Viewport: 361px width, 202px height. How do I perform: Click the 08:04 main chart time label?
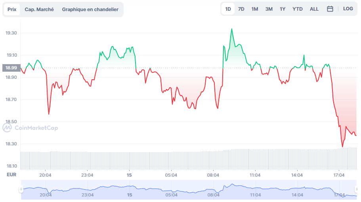click(x=213, y=175)
